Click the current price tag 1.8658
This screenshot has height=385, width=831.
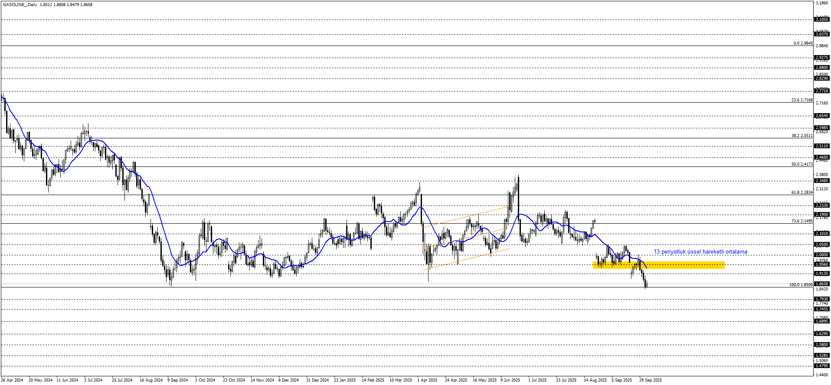(x=822, y=284)
